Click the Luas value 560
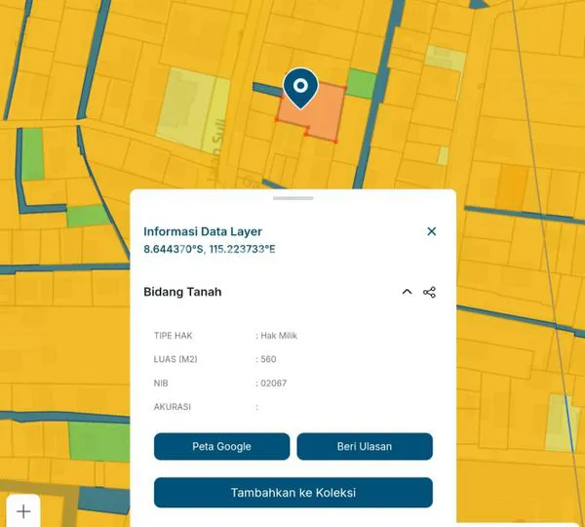 [x=268, y=359]
